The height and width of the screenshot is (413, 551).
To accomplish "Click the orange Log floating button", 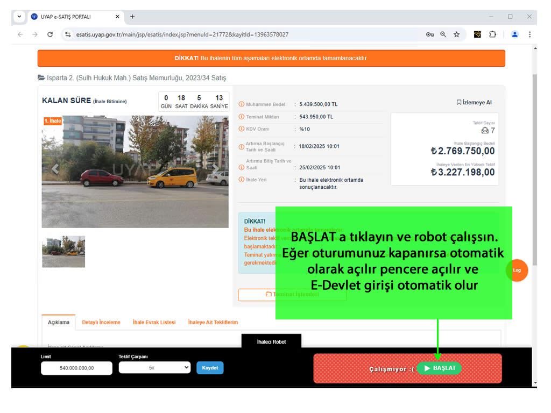I will pos(517,270).
